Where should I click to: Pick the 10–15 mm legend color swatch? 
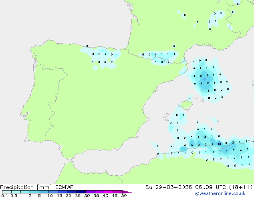pos(53,192)
